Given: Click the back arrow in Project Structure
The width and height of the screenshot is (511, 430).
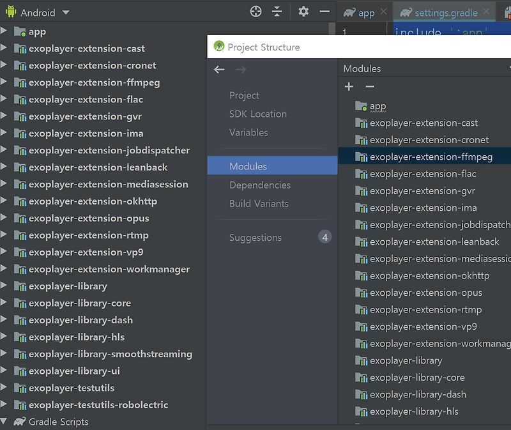Looking at the screenshot, I should click(x=219, y=69).
